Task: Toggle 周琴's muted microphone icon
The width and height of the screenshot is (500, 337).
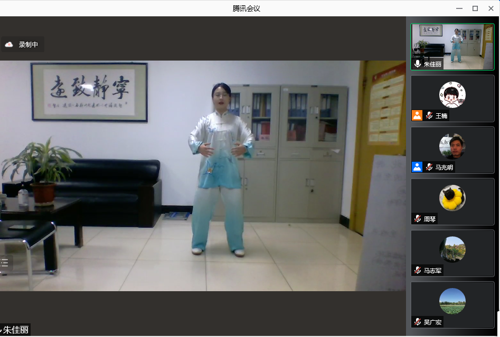Action: (418, 219)
